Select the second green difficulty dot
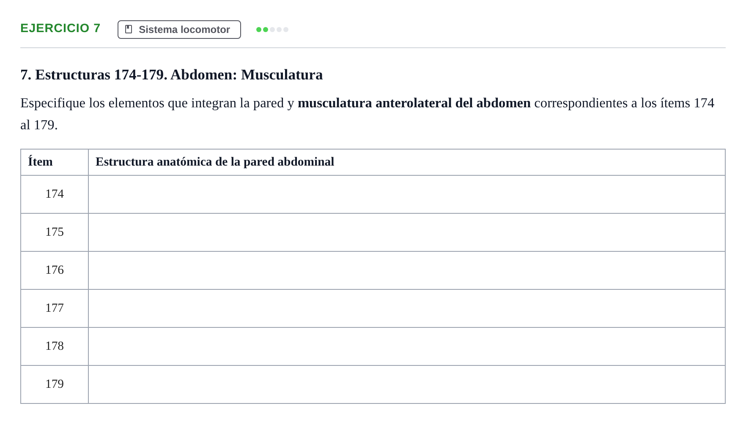 266,30
